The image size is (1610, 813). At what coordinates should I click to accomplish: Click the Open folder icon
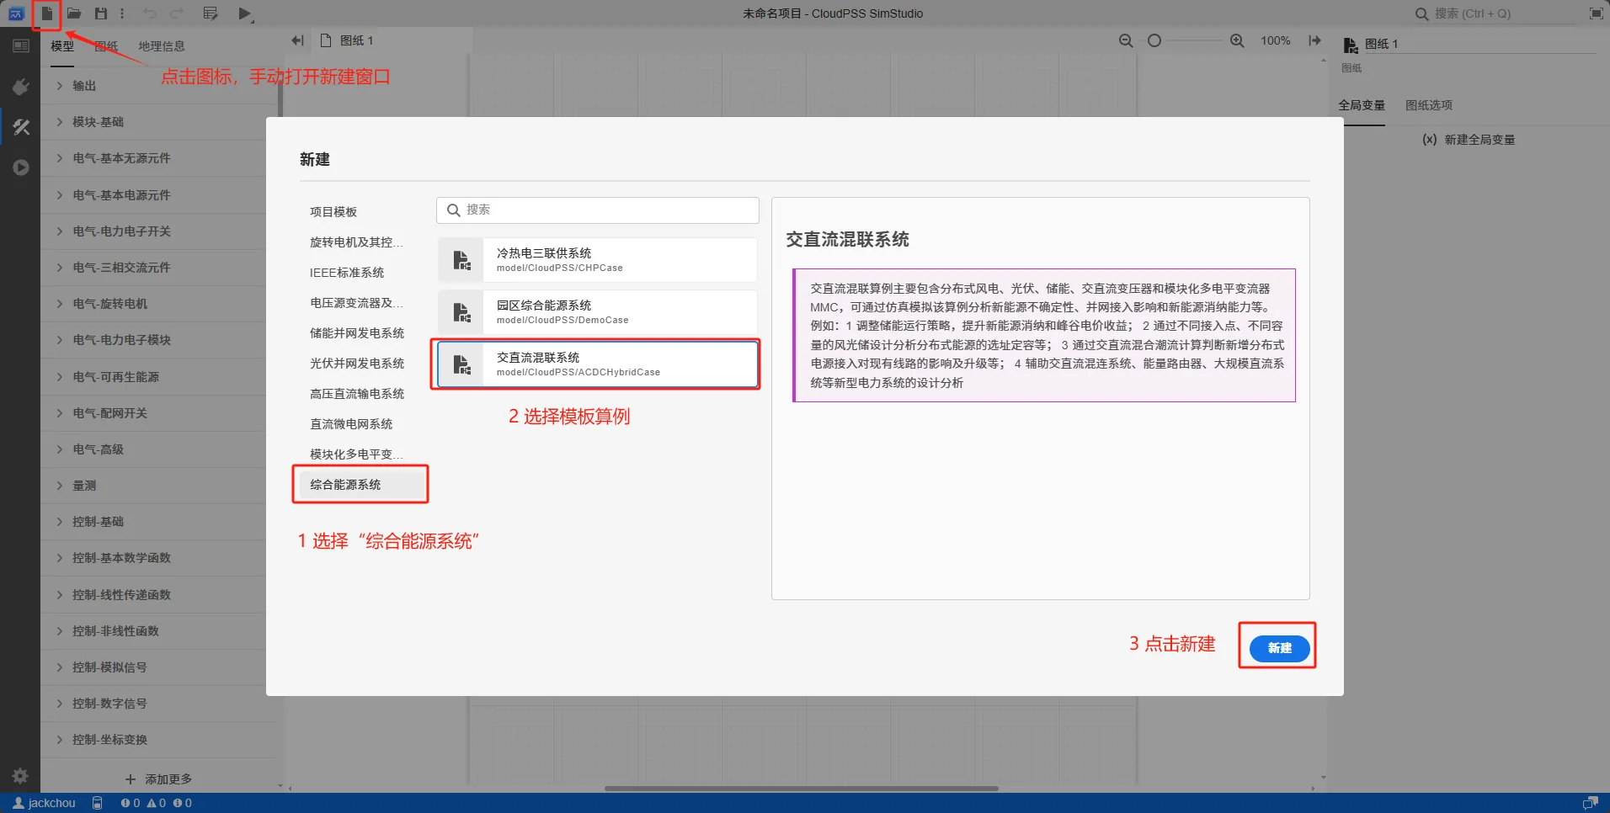pyautogui.click(x=74, y=13)
